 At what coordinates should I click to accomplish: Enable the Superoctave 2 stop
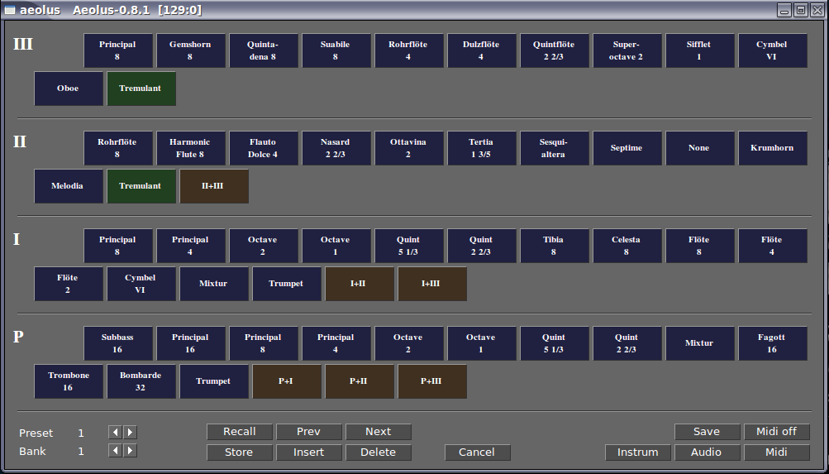coord(627,50)
